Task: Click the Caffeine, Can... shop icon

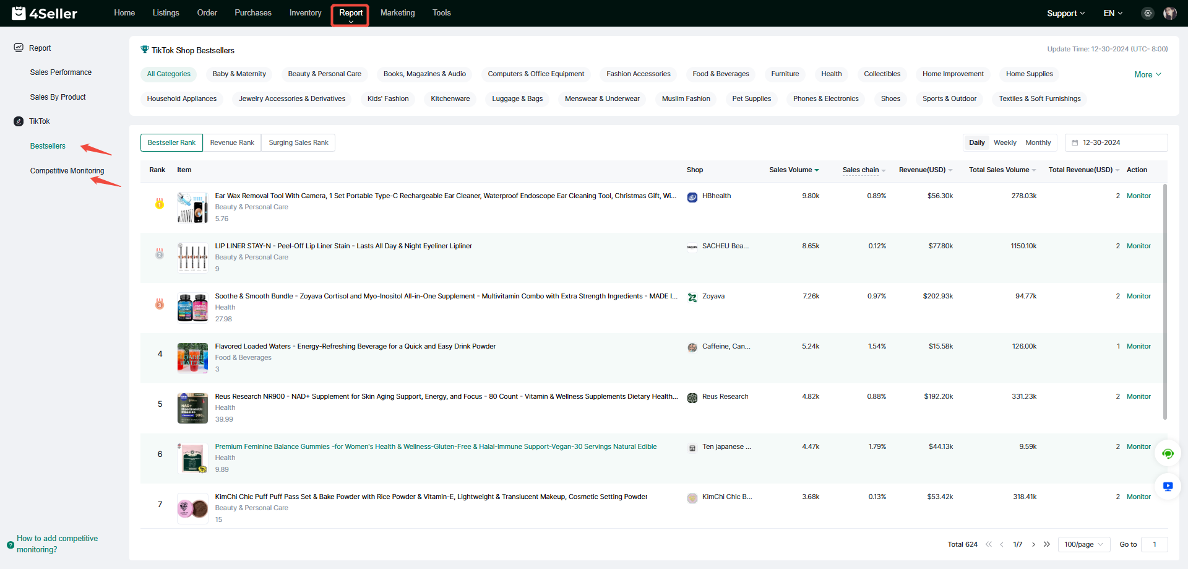Action: (x=692, y=347)
